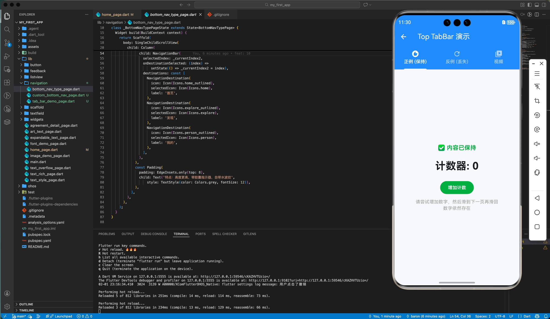
Task: Toggle secondary side bar layout icon
Action: coord(544,5)
